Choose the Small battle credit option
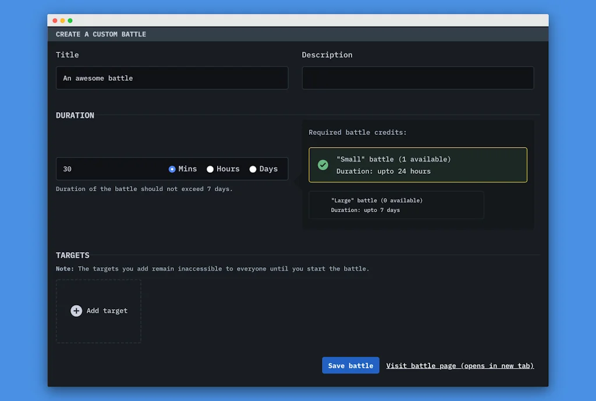596x401 pixels. pyautogui.click(x=417, y=164)
